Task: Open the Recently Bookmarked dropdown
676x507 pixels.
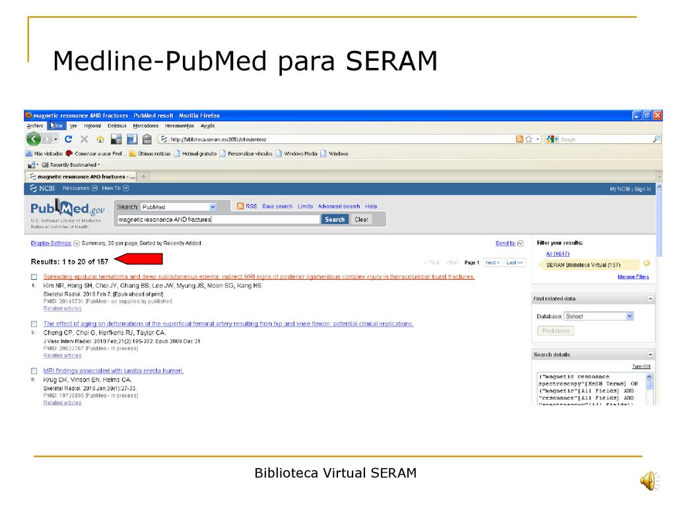Action: pos(71,164)
